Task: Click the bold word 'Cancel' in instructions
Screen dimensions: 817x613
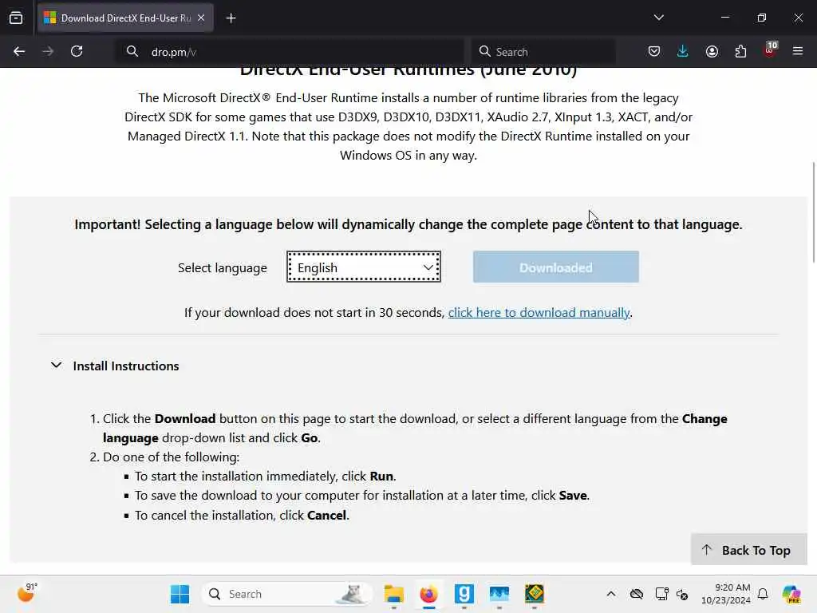Action: click(326, 515)
